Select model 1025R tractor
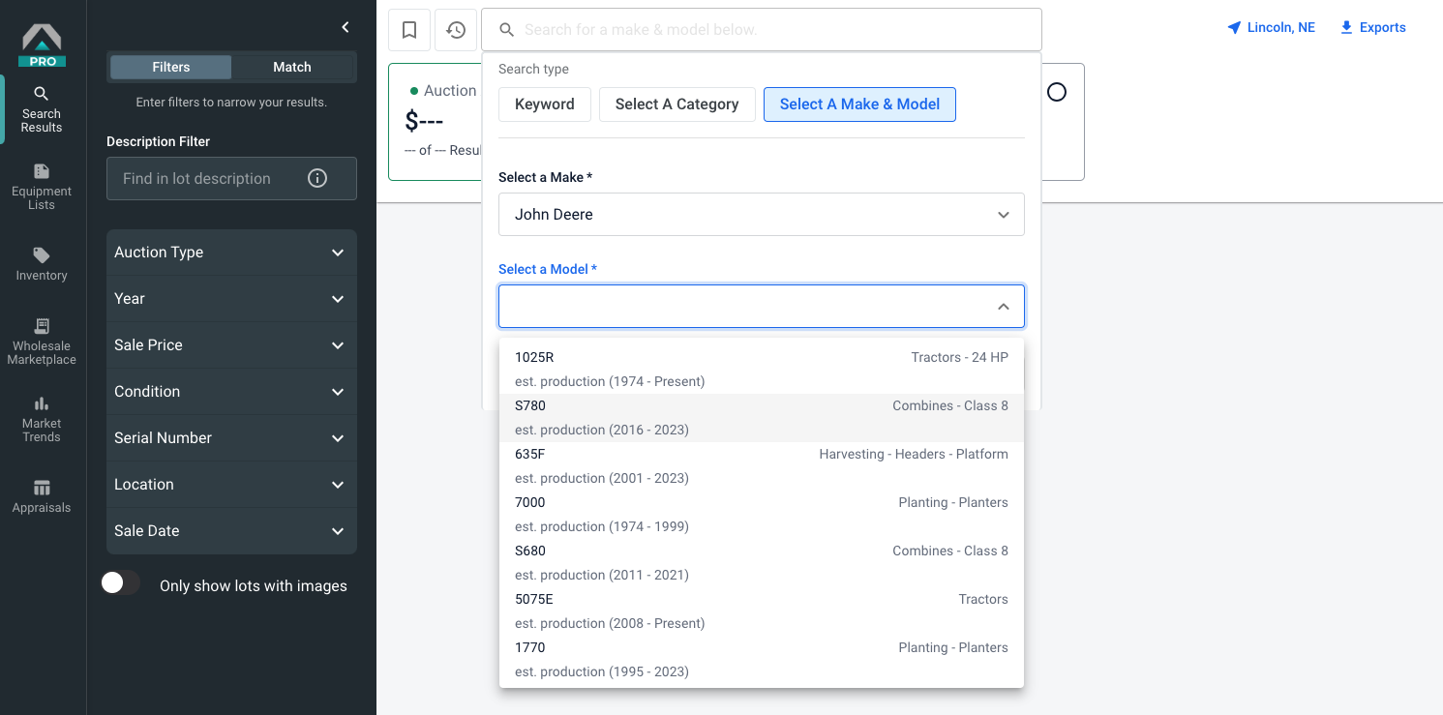 [761, 370]
